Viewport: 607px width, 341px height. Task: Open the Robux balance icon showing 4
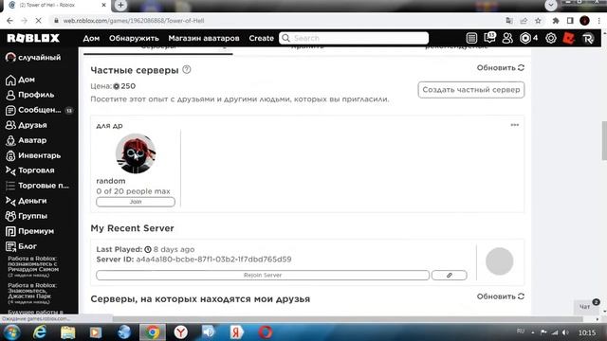(529, 38)
